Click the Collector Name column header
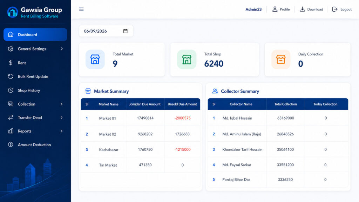 click(241, 104)
